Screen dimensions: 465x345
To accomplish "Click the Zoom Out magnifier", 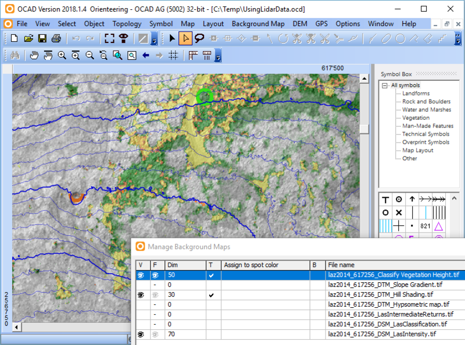I will click(x=90, y=55).
